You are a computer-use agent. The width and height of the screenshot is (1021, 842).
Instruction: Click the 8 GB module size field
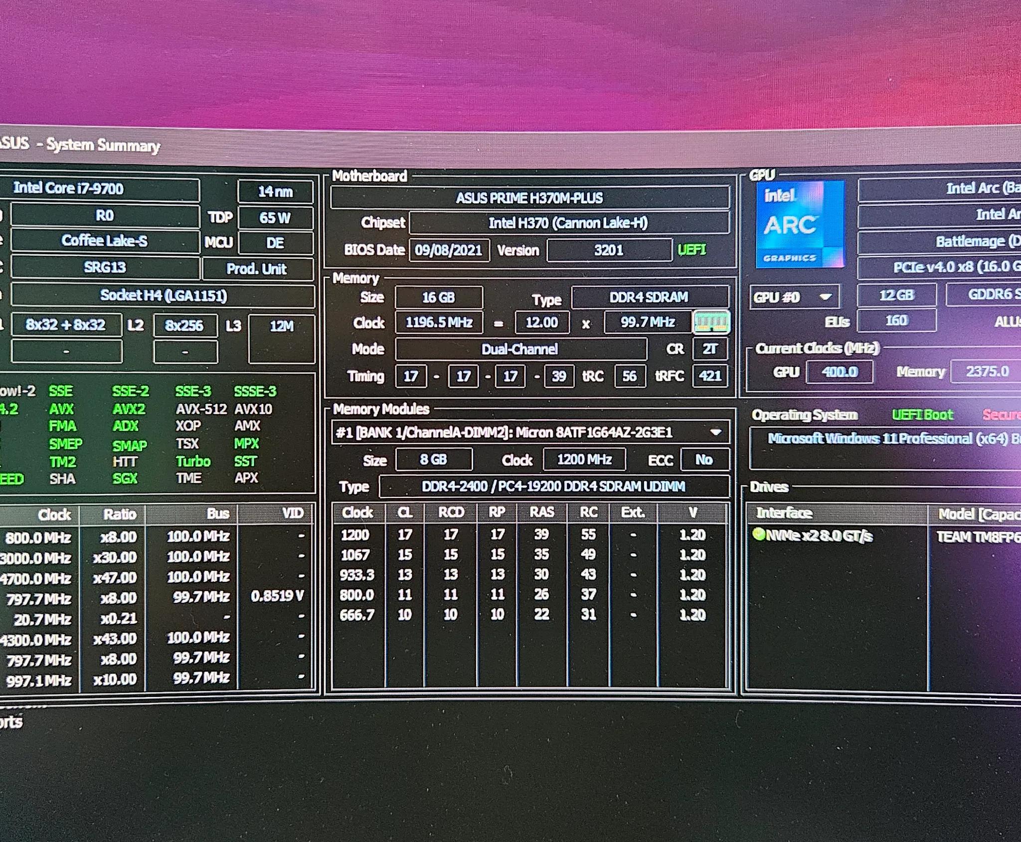tap(434, 459)
